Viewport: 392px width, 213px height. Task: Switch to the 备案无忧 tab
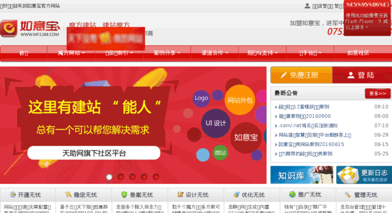click(x=140, y=194)
